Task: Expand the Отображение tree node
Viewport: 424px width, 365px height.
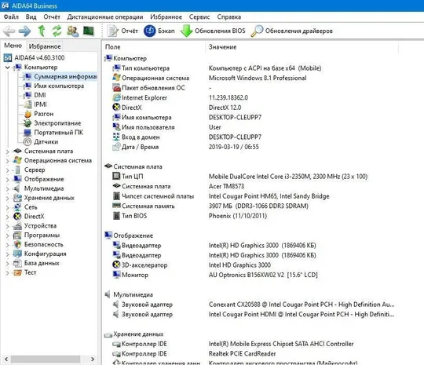Action: (x=8, y=180)
